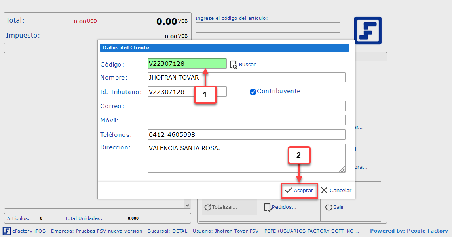Click the eFactory logo at top right
The image size is (452, 237).
pos(368,30)
